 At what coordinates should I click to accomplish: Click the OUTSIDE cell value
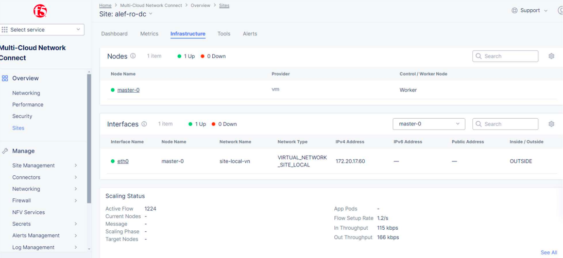[x=521, y=161]
